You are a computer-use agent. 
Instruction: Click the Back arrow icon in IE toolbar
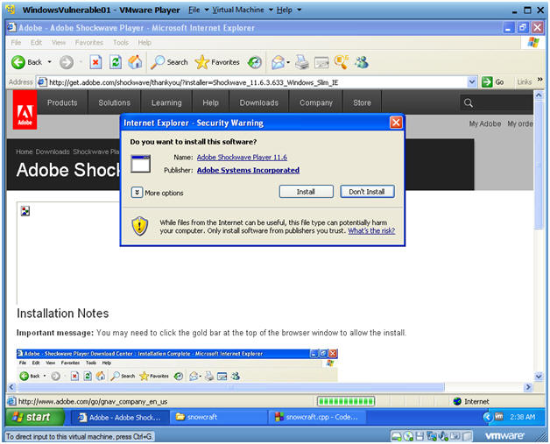[x=18, y=62]
